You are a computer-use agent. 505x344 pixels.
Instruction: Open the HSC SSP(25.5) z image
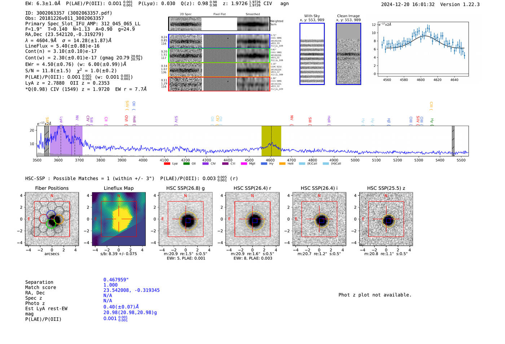tap(386, 219)
